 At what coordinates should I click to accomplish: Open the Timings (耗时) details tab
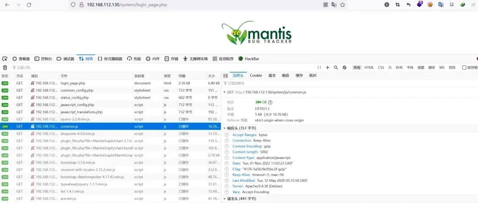[x=313, y=76]
